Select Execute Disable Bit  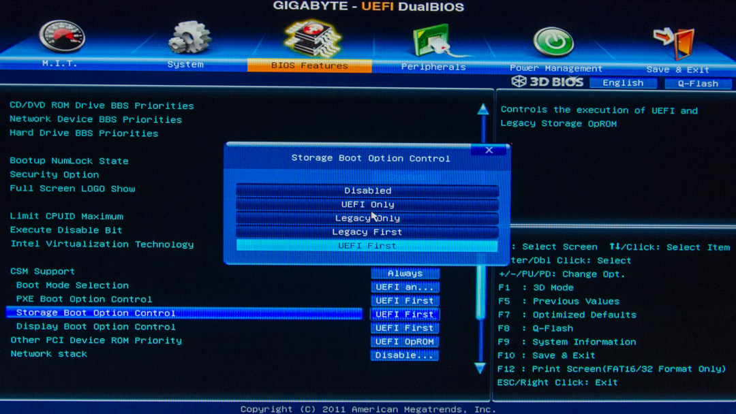point(66,230)
